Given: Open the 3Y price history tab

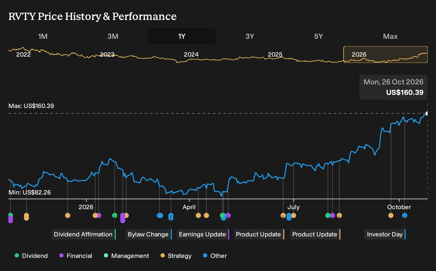Looking at the screenshot, I should click(x=250, y=36).
